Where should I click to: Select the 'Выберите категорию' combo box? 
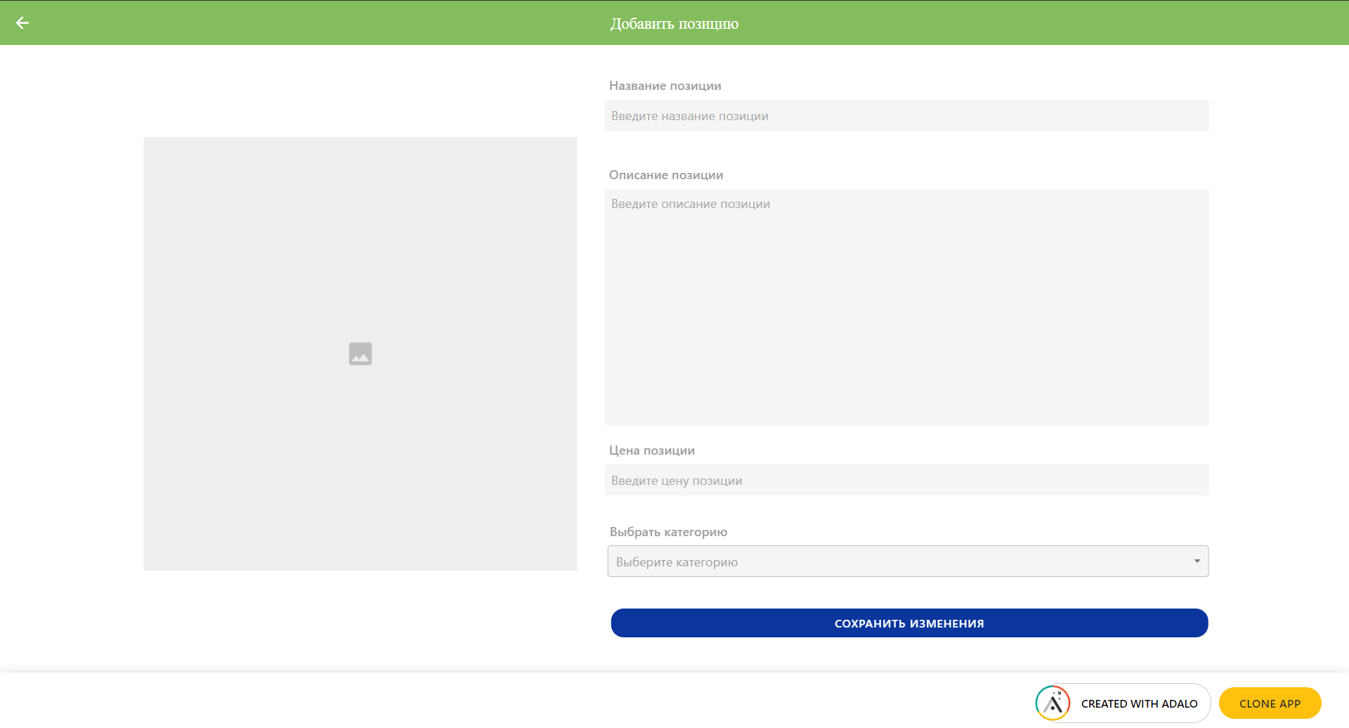click(x=908, y=561)
